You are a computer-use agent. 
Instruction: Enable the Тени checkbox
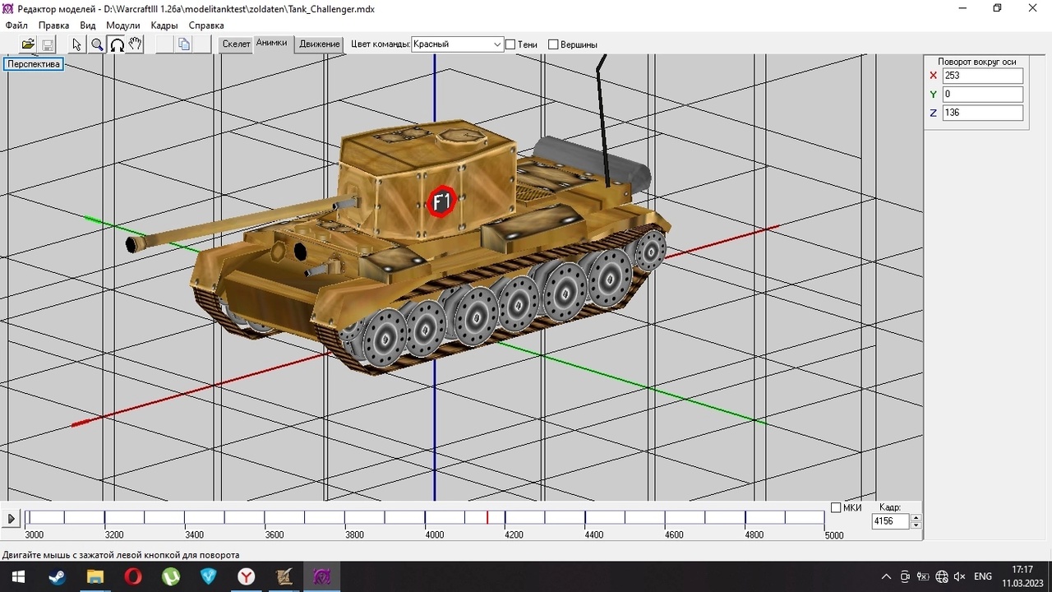pyautogui.click(x=510, y=44)
